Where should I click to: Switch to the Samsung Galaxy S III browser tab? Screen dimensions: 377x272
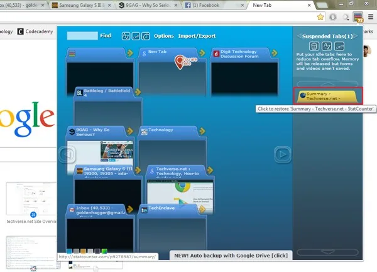(81, 5)
